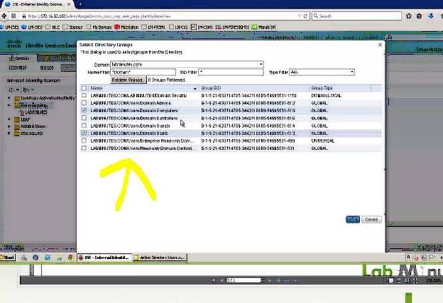
Task: Expand the RSA SecurID tree node
Action: [x=9, y=133]
